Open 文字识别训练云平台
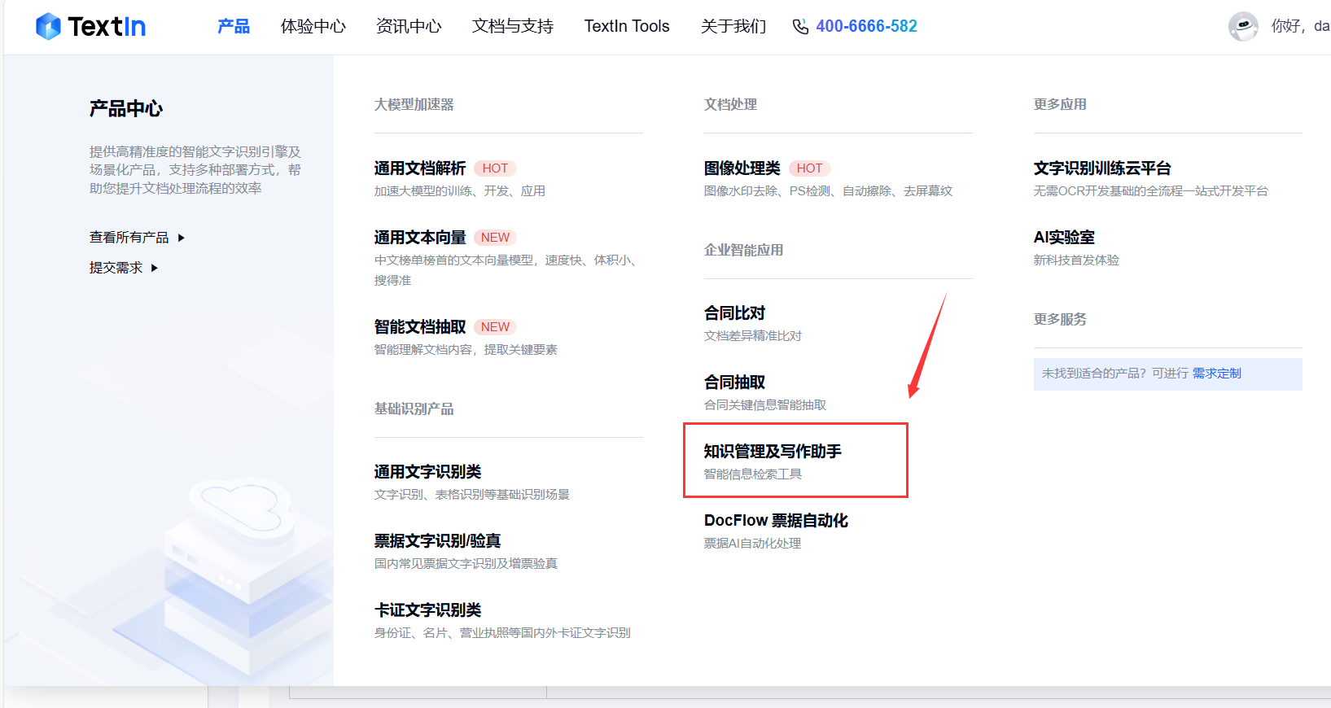This screenshot has height=708, width=1331. [x=1102, y=168]
